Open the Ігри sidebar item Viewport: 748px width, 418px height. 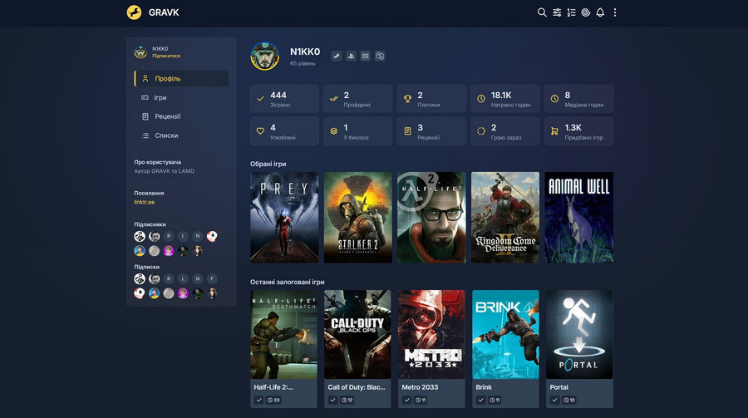[181, 97]
